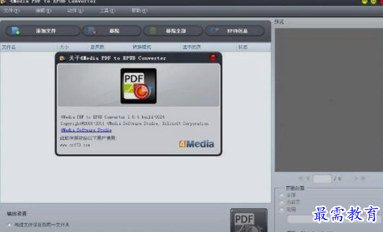
Task: Select save to same folder as source
Action: 9,225
